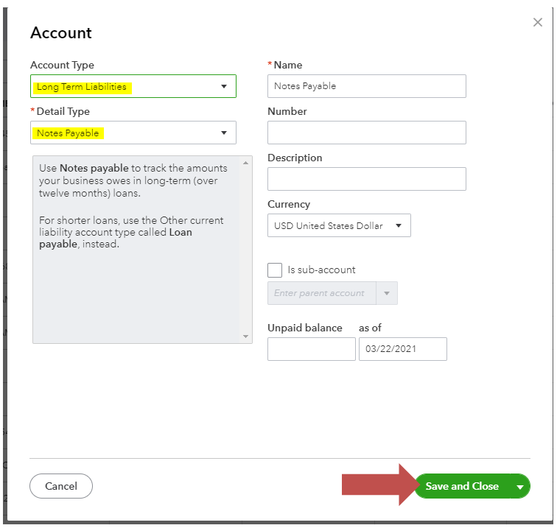Screen dimensions: 557x528
Task: Expand the parent account dropdown arrow
Action: 387,293
